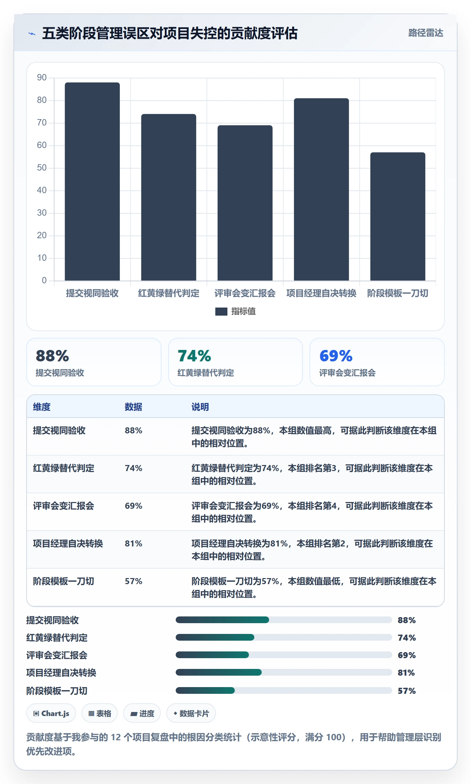Select the 项目经理自决转换 chart bar
The image size is (471, 784).
pos(321,189)
